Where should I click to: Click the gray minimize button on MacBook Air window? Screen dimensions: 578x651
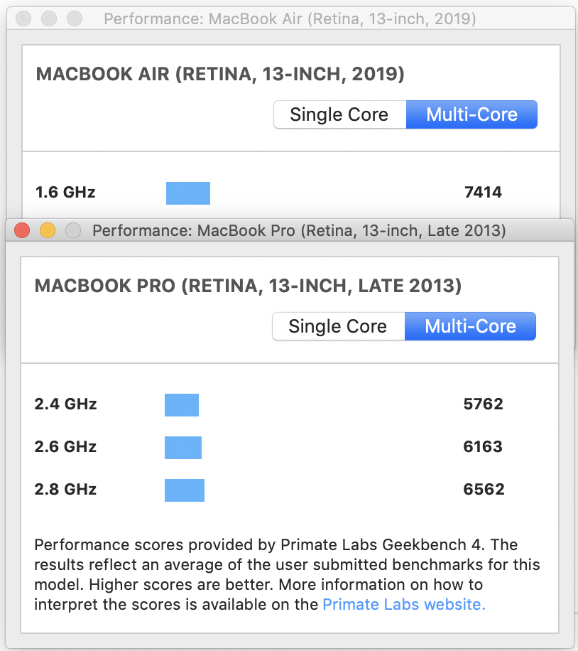point(48,18)
